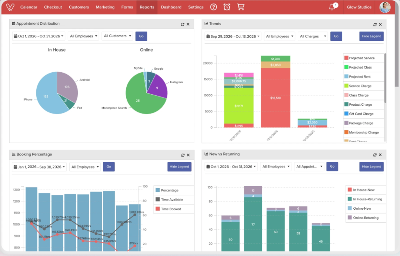
Task: Open Booking Percentage date range picker
Action: (39, 167)
